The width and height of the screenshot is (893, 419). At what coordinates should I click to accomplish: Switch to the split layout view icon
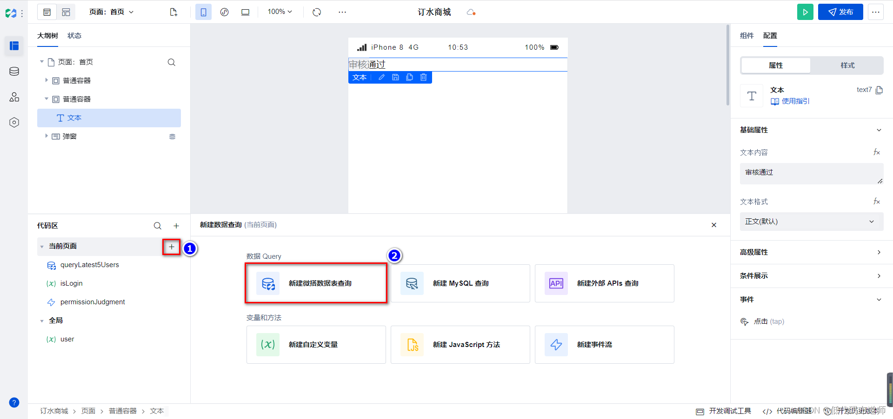pyautogui.click(x=66, y=12)
